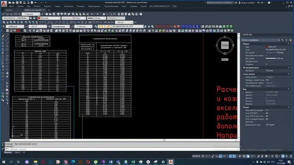Viewport: 294px width, 165px height.
Task: Click the Pan hand icon
Action: pos(104,14)
